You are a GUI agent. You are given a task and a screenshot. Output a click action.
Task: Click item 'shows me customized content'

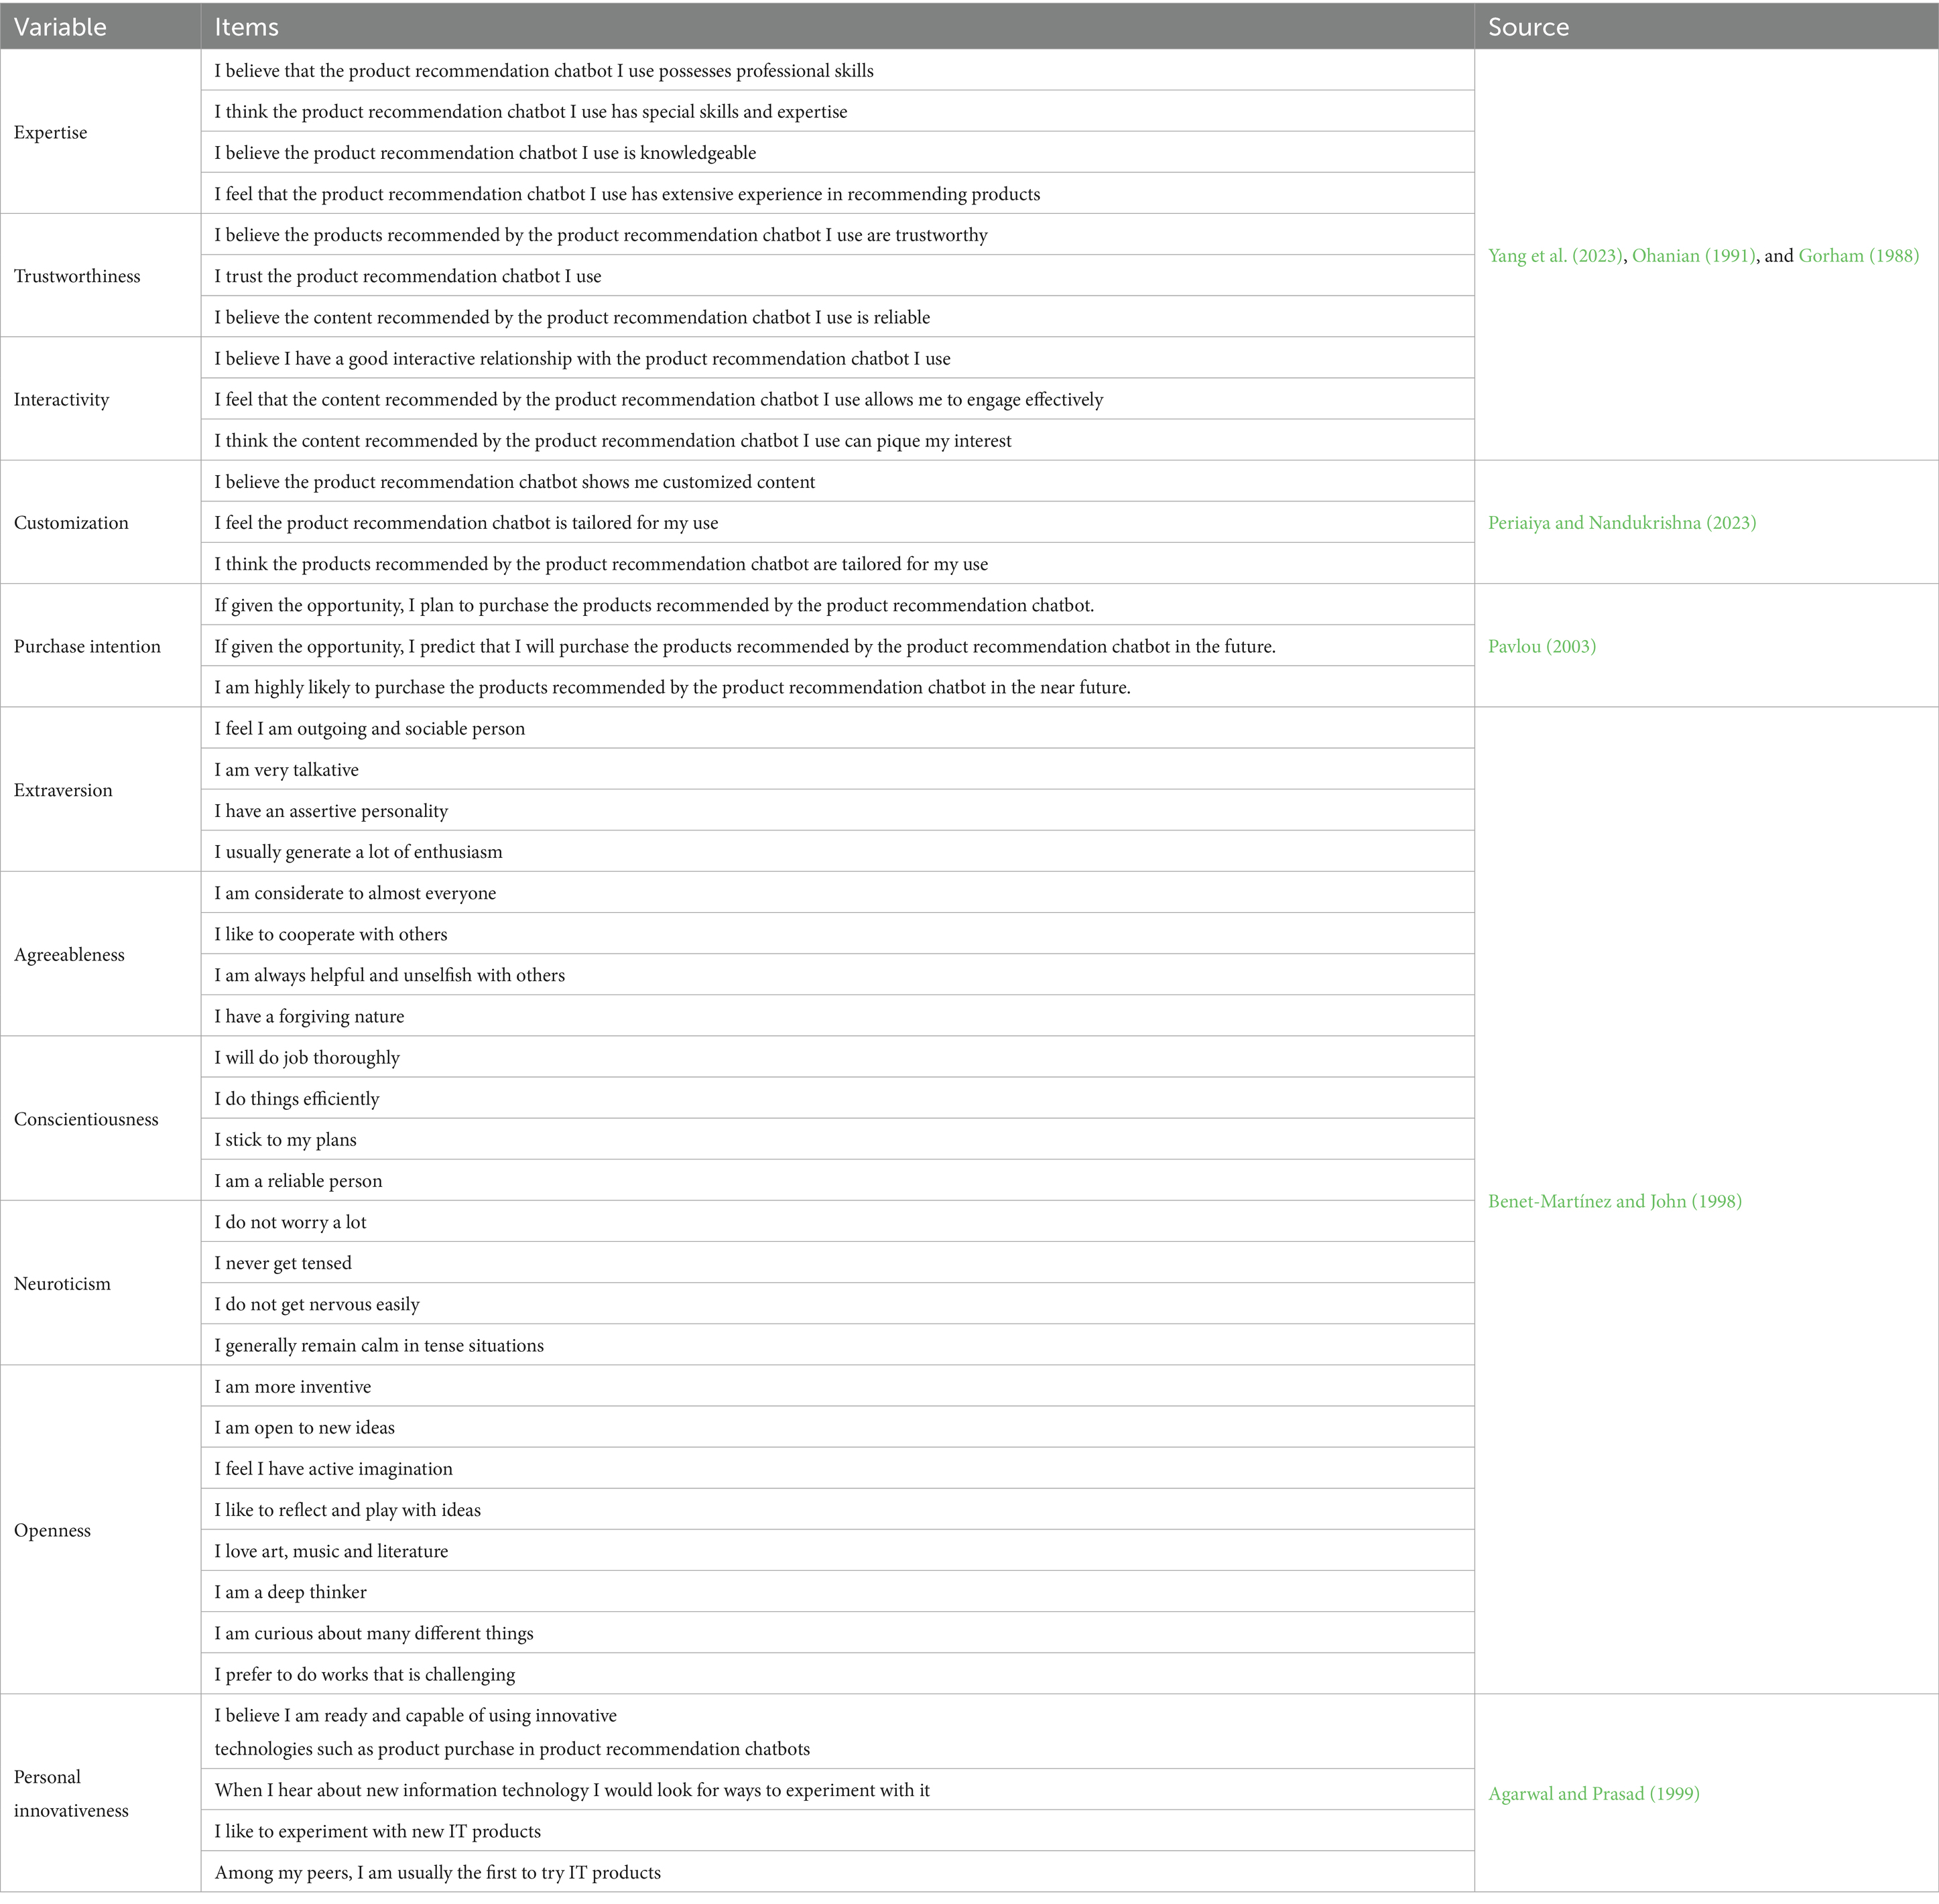pos(838,481)
